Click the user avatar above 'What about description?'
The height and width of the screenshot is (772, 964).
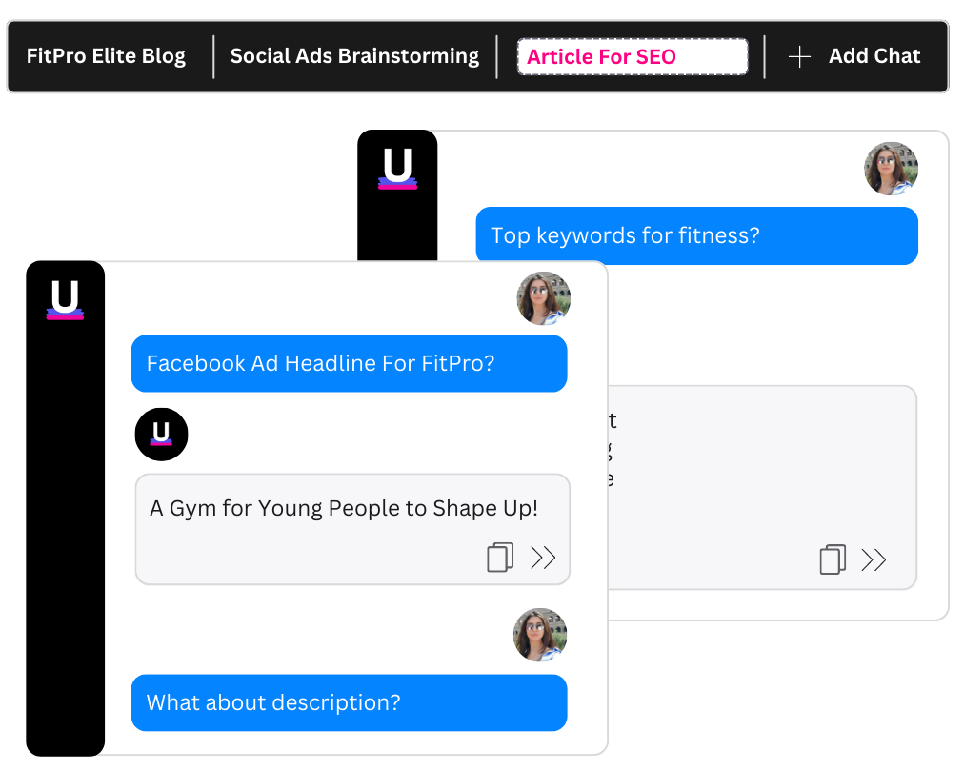point(540,635)
